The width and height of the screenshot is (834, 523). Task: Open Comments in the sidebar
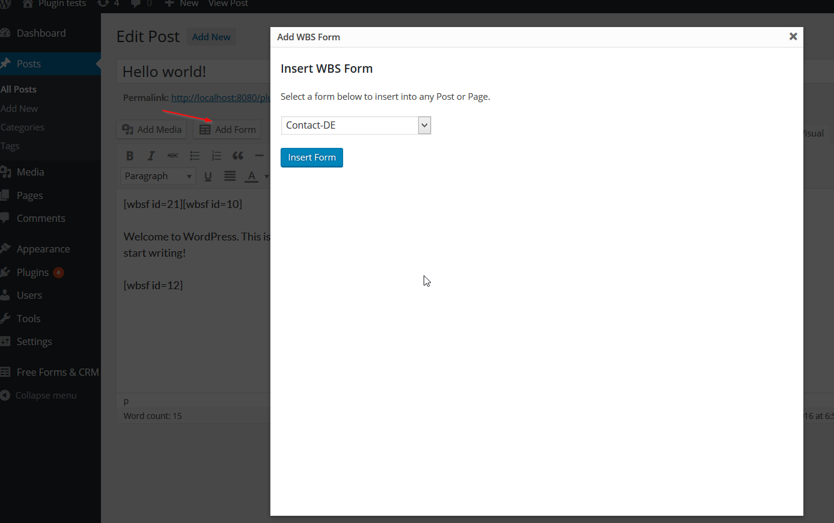[41, 218]
